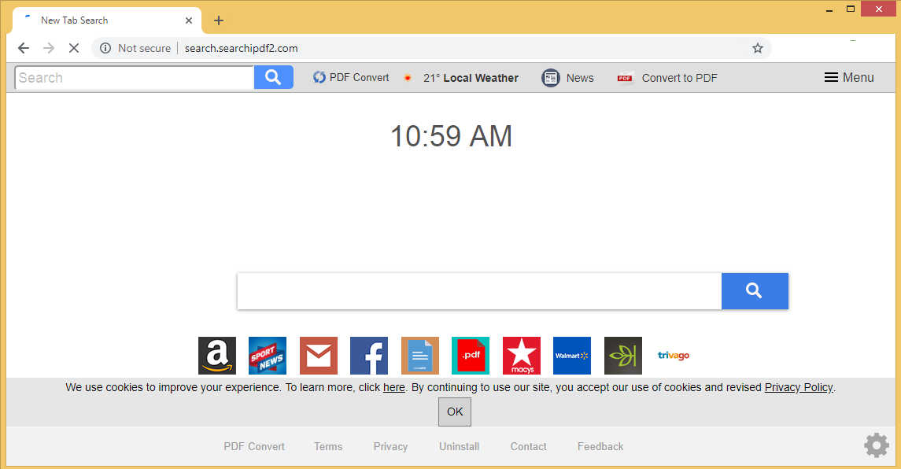Click the Convert to PDF red icon
Viewport: 901px width, 469px height.
point(625,78)
